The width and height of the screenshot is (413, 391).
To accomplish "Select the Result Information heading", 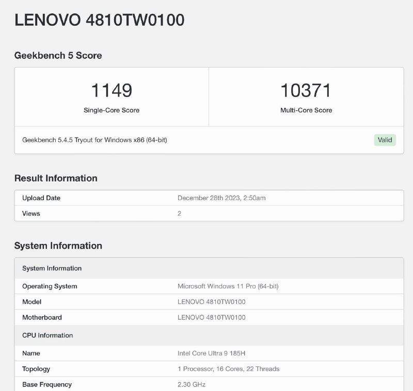I will click(56, 178).
